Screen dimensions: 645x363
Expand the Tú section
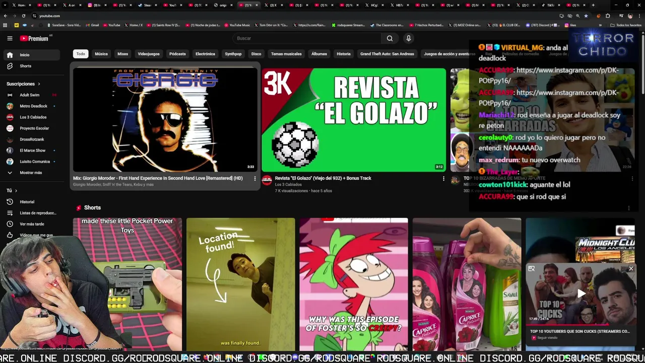[12, 191]
